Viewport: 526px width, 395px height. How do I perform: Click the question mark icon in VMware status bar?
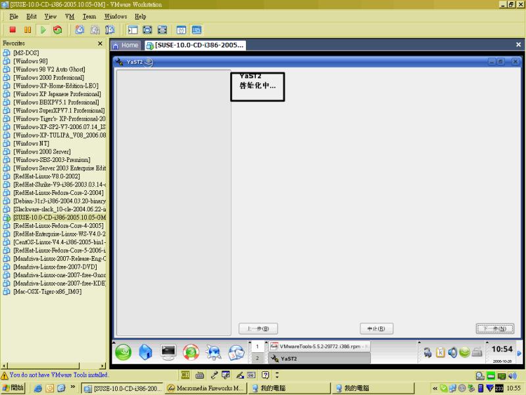point(265,375)
